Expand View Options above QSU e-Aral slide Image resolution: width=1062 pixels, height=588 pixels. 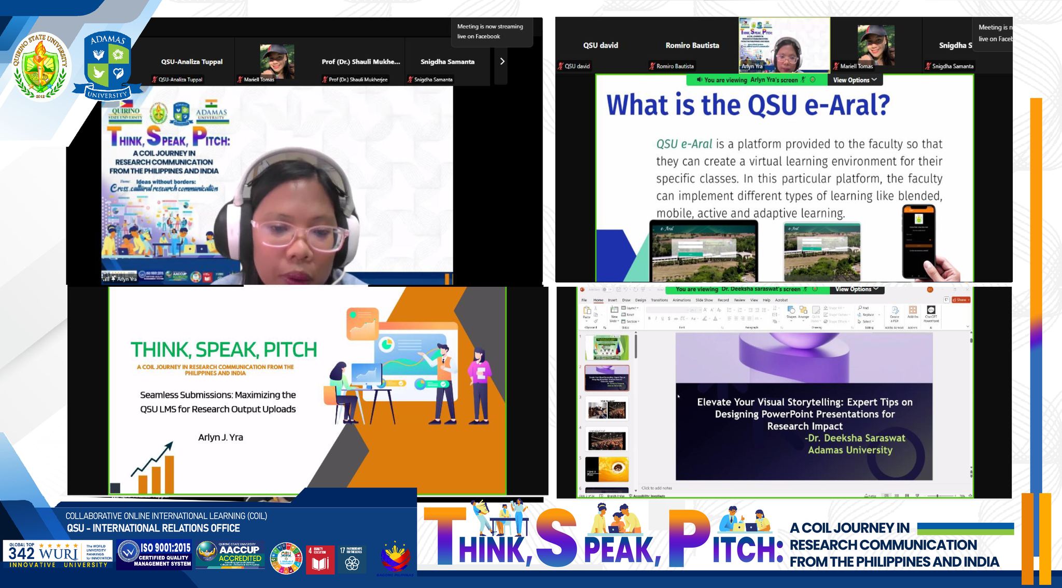pyautogui.click(x=855, y=80)
